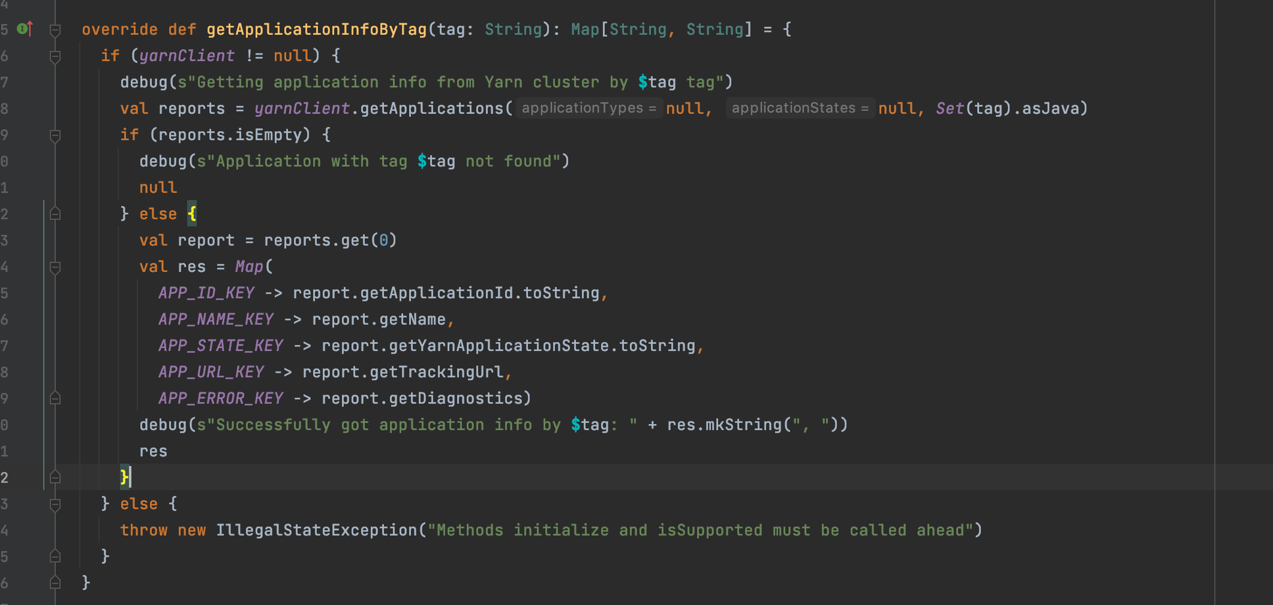Screen dimensions: 1273x605
Task: Click 'yarnClient' in the getApplications call
Action: [x=302, y=108]
